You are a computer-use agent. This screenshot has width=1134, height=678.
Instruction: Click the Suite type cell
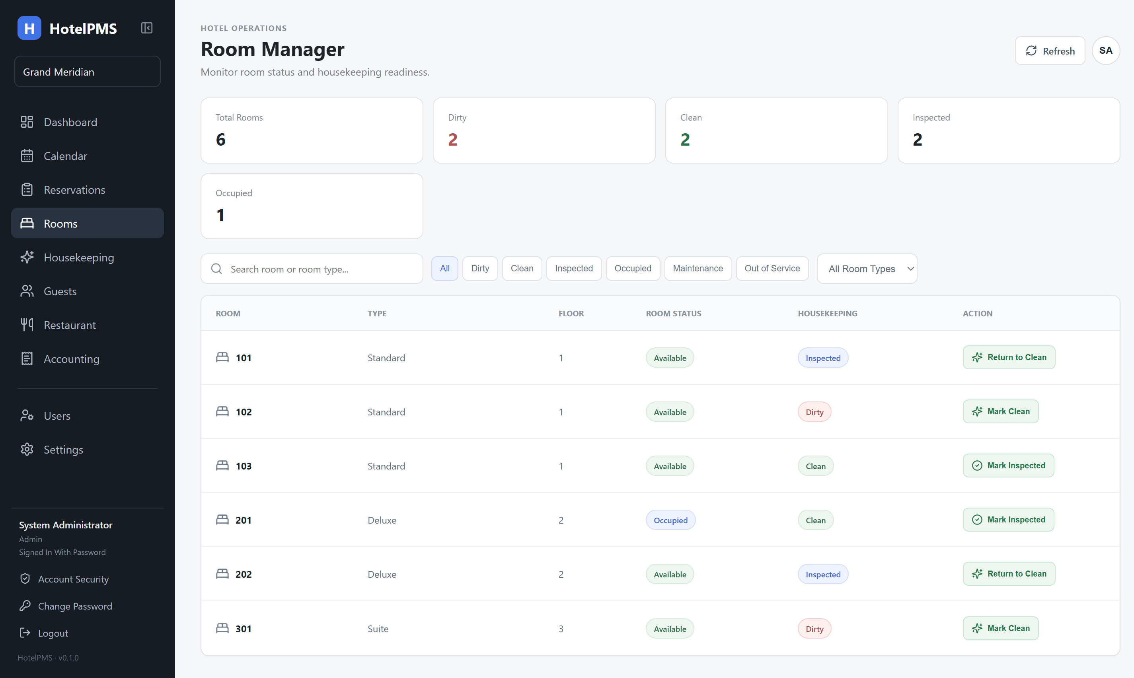[378, 629]
